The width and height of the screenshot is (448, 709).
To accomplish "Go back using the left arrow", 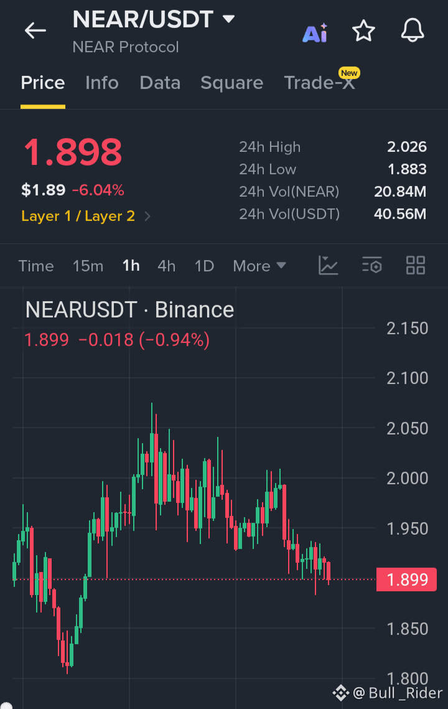I will [35, 31].
